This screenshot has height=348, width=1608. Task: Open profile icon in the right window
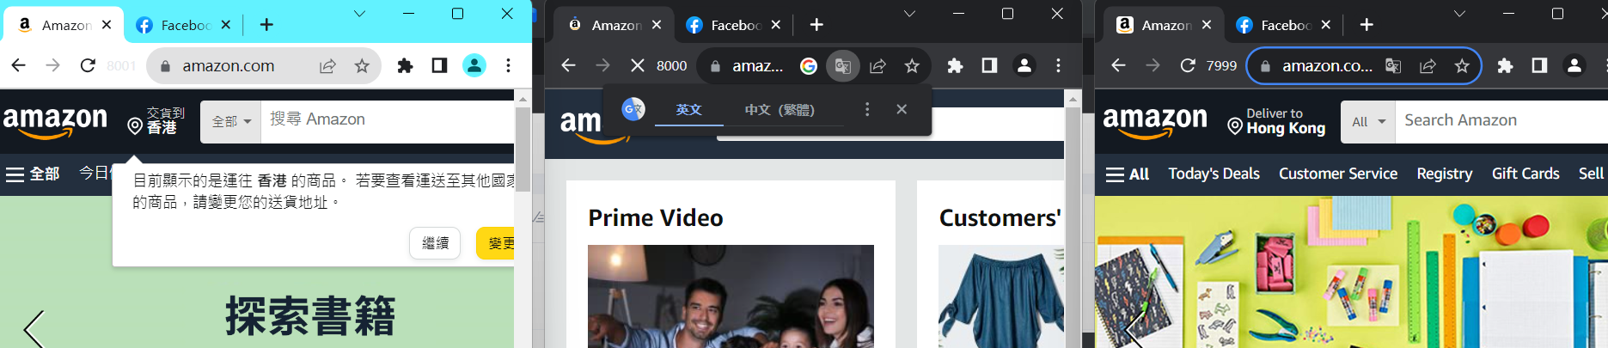pyautogui.click(x=1574, y=65)
